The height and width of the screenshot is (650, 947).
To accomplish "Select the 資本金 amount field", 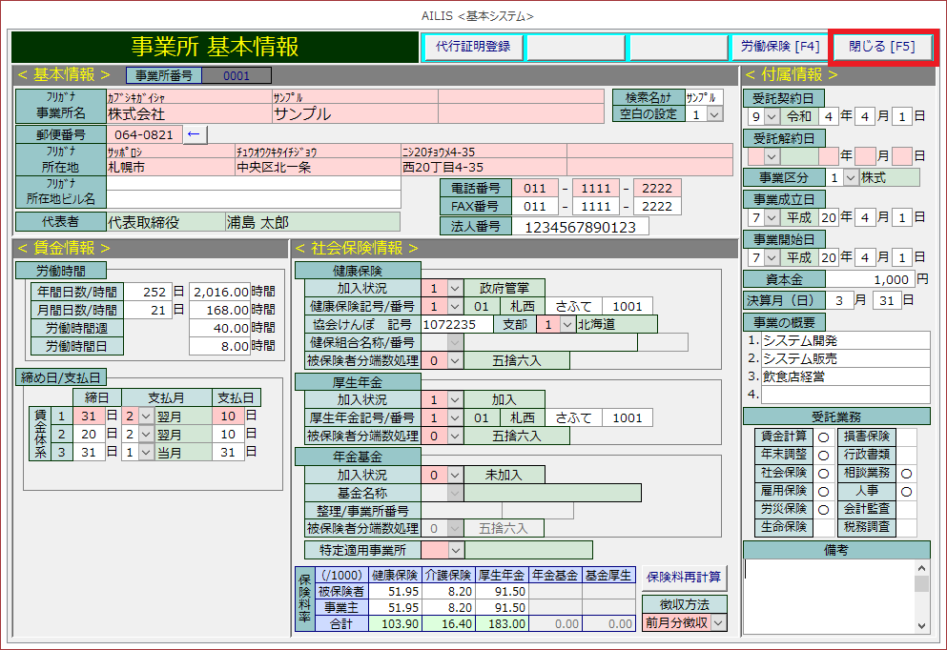I will (869, 279).
